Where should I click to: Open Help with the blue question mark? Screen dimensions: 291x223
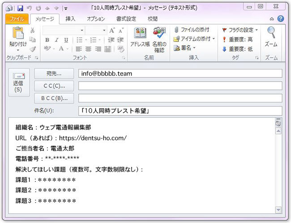(281, 18)
